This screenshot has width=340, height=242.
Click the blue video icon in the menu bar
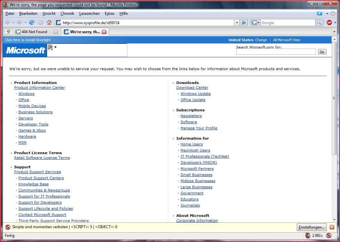pyautogui.click(x=319, y=14)
